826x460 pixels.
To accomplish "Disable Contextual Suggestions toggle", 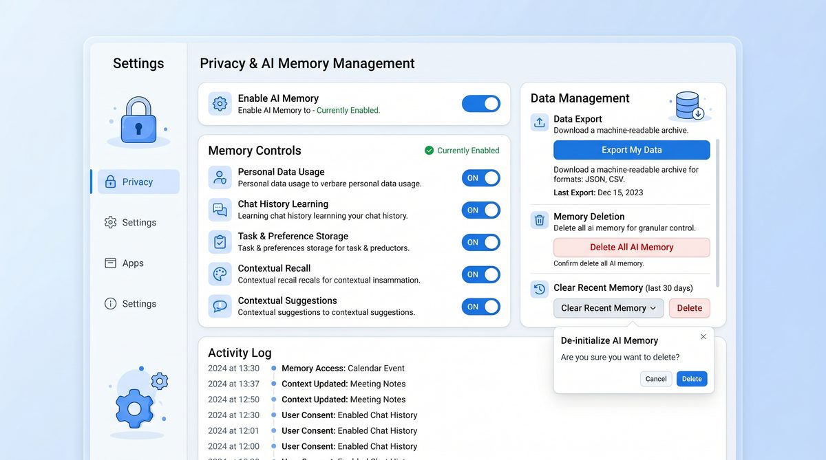I will point(481,307).
